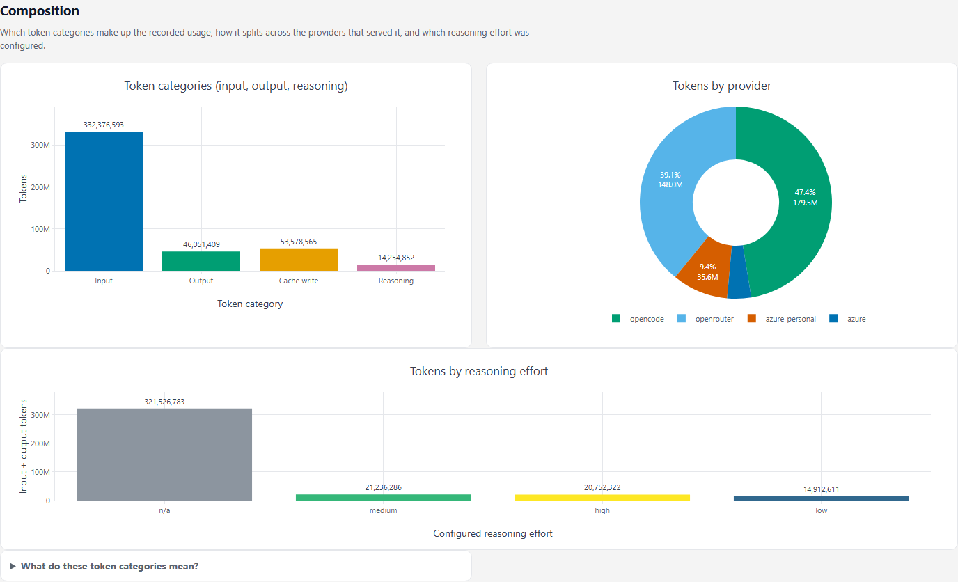This screenshot has height=582, width=958.
Task: Click the value label 14,254,852
Action: [396, 258]
